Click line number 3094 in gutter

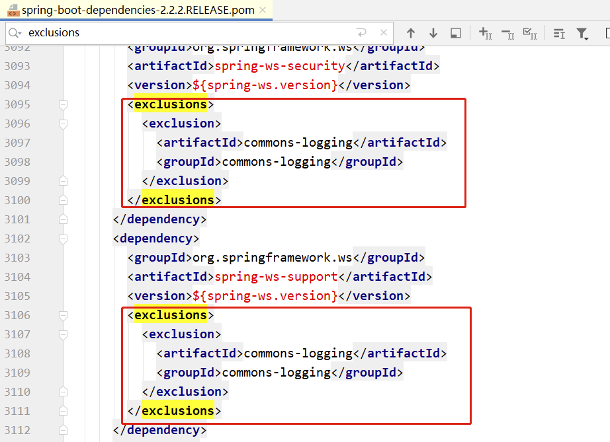(17, 85)
